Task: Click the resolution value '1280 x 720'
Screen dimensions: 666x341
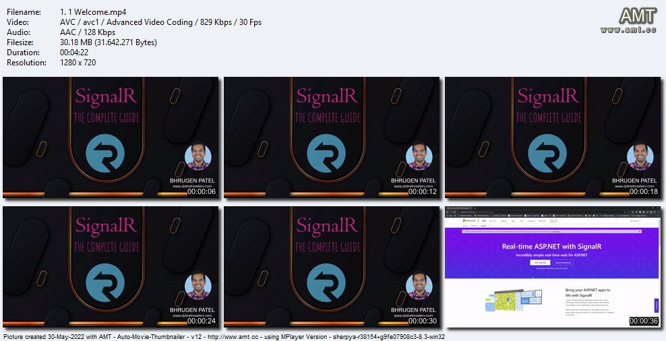Action: [x=78, y=63]
